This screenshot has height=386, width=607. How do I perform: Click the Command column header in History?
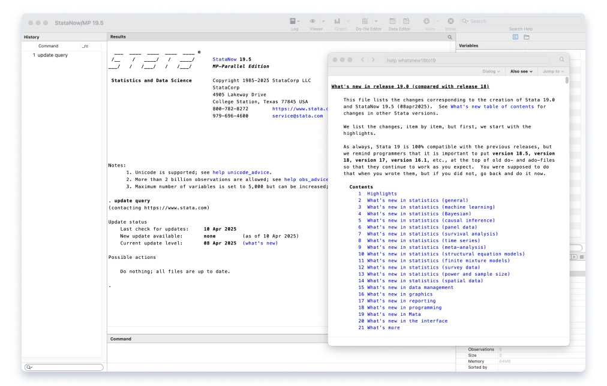click(48, 46)
